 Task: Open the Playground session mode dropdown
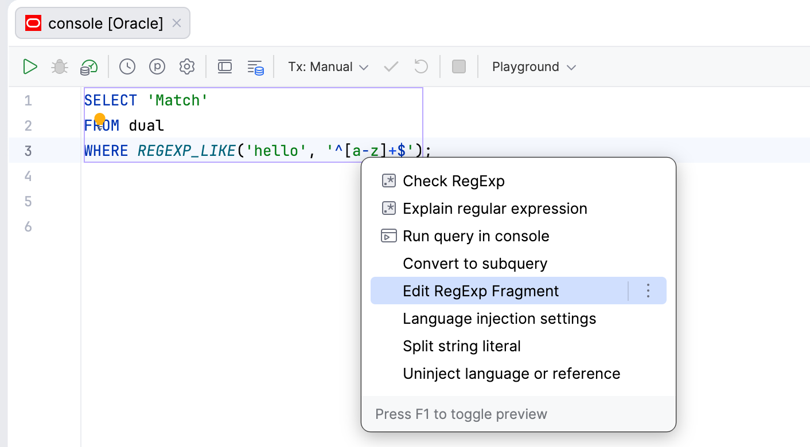tap(534, 67)
